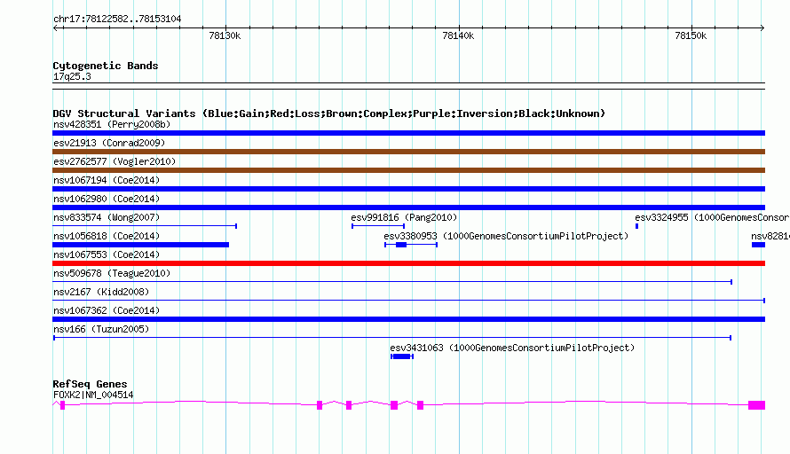This screenshot has height=454, width=790.
Task: Select the esv2762577 (Vogler2010) brown bar
Action: point(408,170)
